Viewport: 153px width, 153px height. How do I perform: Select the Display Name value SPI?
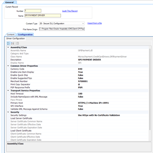tap(80, 63)
